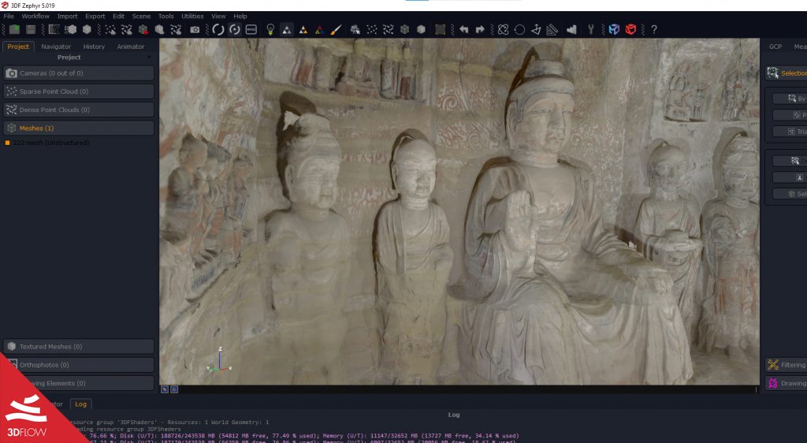Image resolution: width=807 pixels, height=443 pixels.
Task: Select the mesh (Unstructured) list item
Action: 51,143
